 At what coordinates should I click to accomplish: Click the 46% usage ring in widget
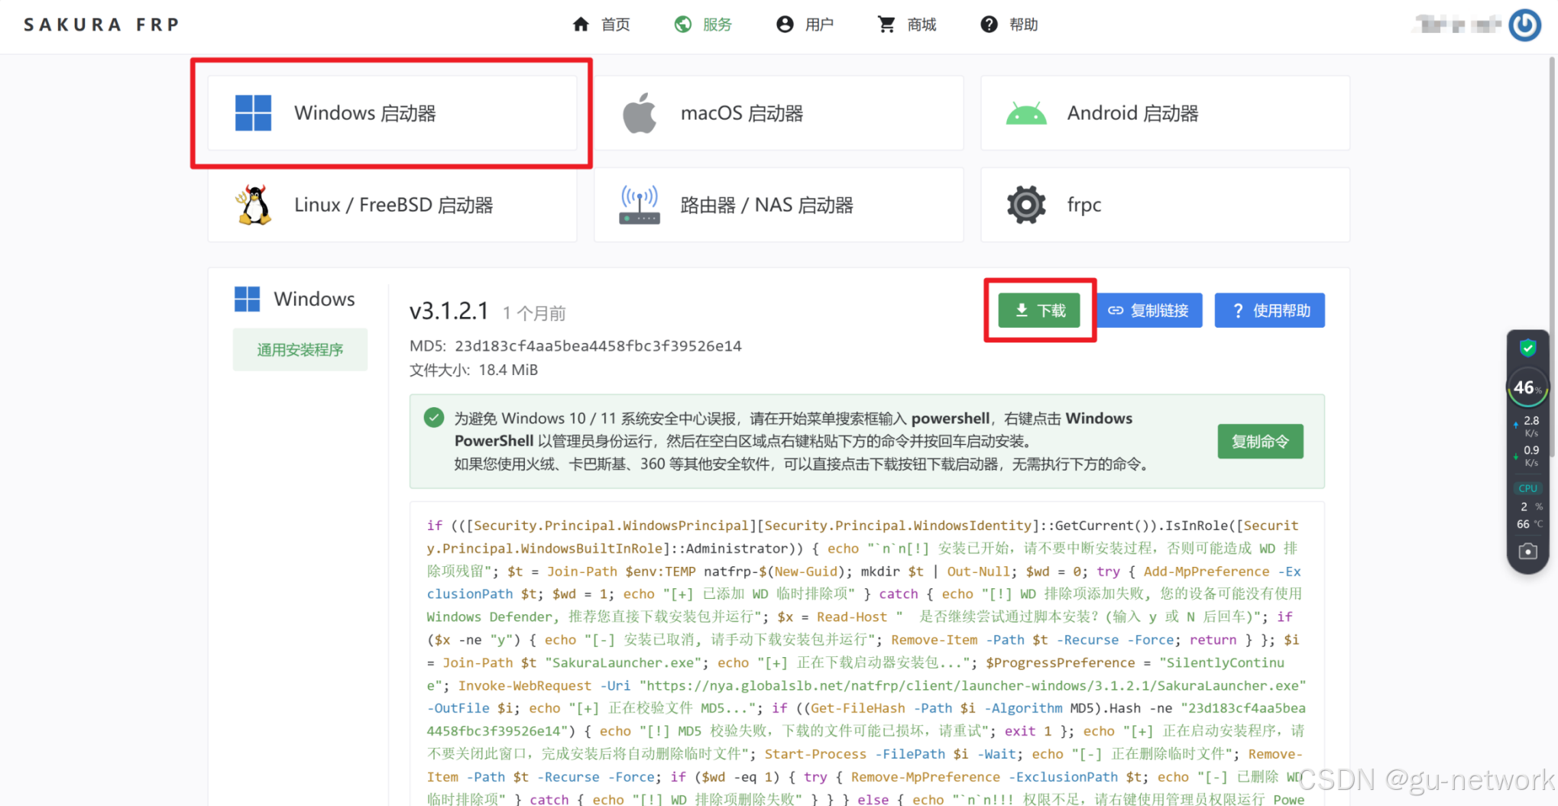pyautogui.click(x=1527, y=388)
